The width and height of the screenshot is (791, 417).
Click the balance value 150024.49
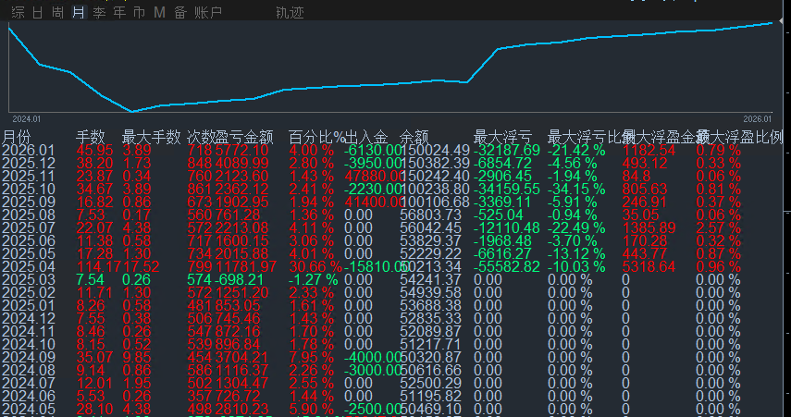pyautogui.click(x=436, y=151)
